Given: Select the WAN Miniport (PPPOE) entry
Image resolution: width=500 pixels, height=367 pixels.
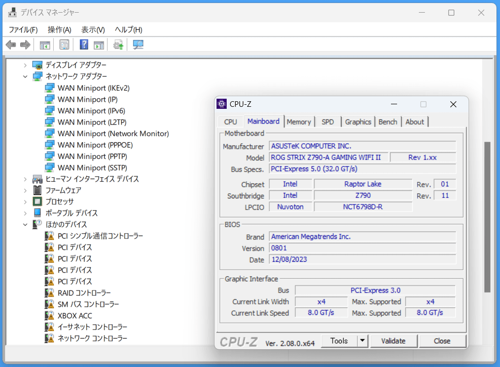Looking at the screenshot, I should [95, 145].
